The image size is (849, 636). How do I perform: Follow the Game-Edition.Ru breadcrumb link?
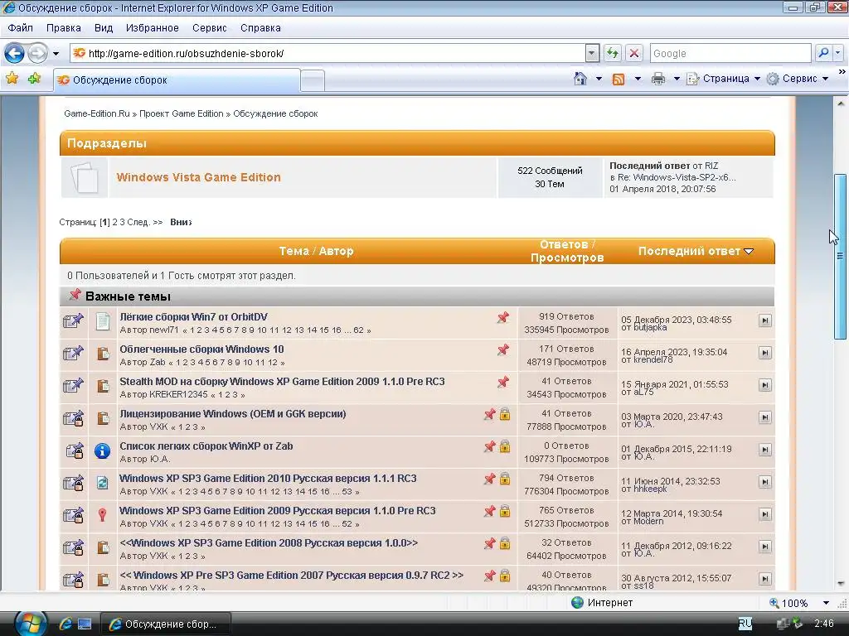(97, 113)
